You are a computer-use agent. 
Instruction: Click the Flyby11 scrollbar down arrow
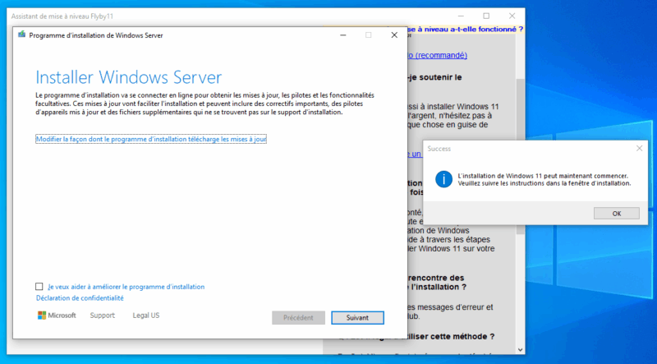521,349
